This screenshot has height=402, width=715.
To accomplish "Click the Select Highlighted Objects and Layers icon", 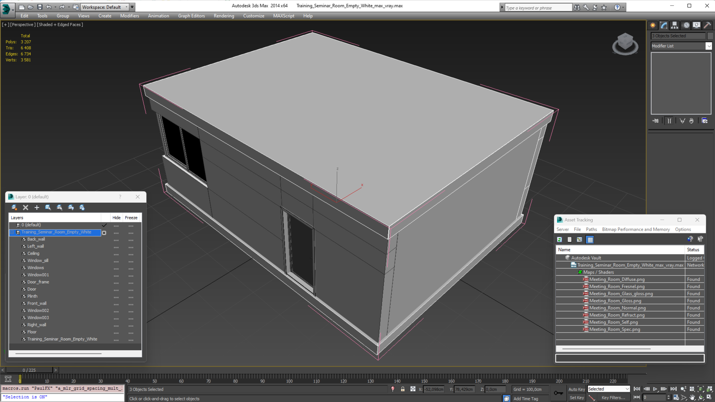I will 48,207.
